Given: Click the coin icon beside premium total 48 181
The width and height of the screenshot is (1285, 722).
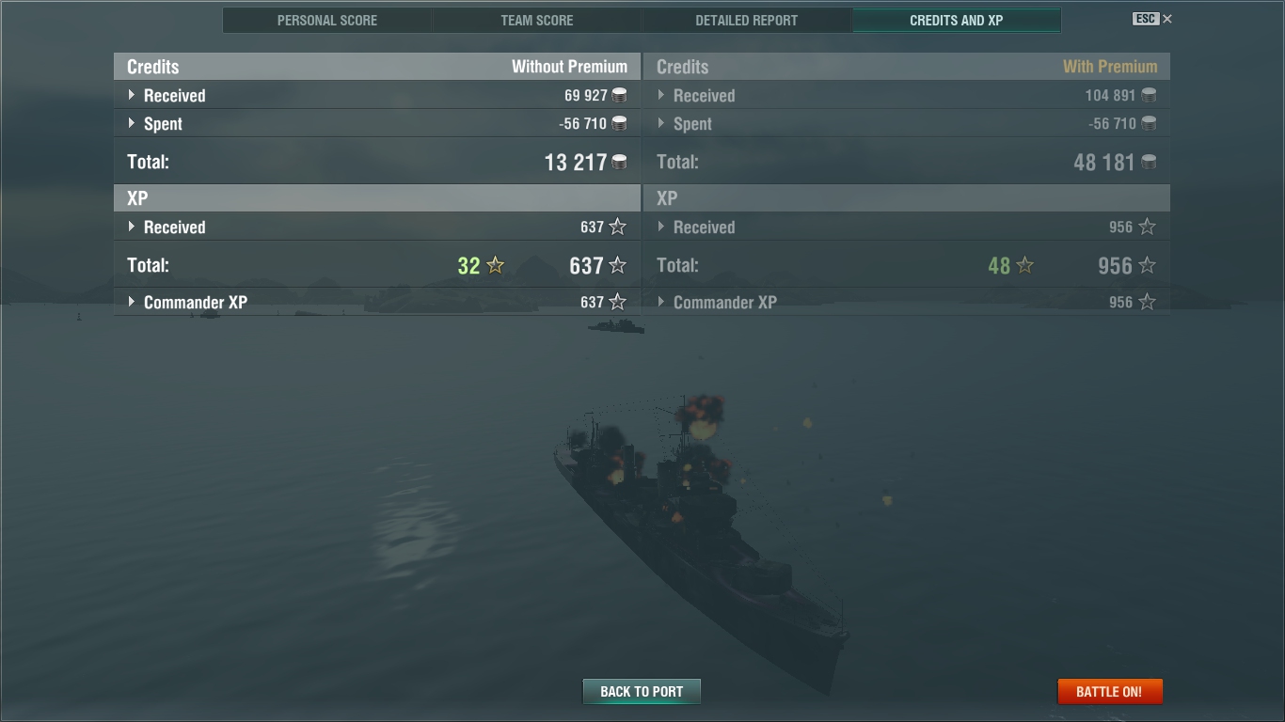Looking at the screenshot, I should pos(1149,162).
